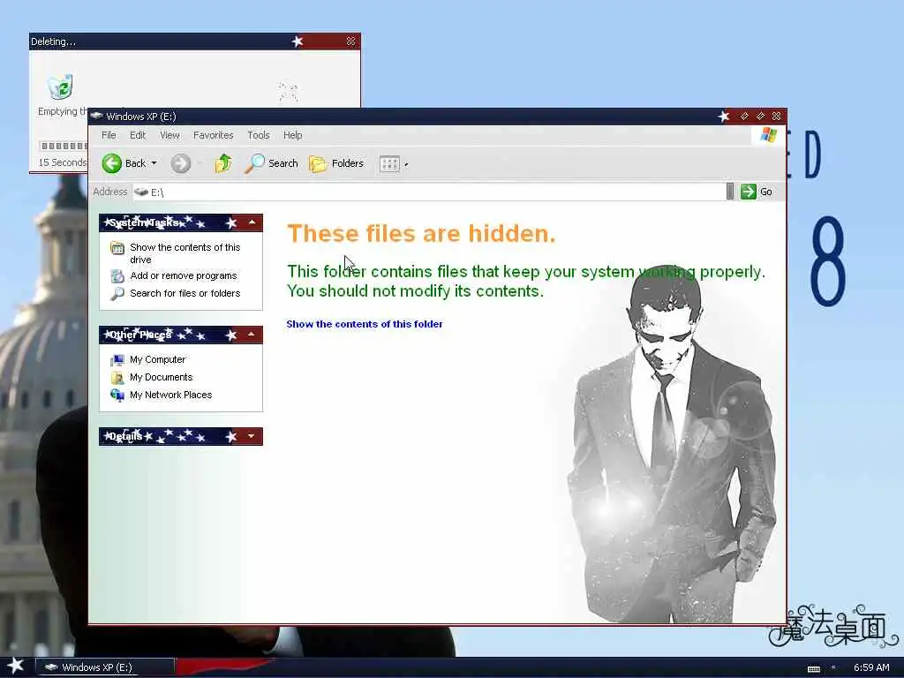Open My Network Places link

click(x=170, y=395)
